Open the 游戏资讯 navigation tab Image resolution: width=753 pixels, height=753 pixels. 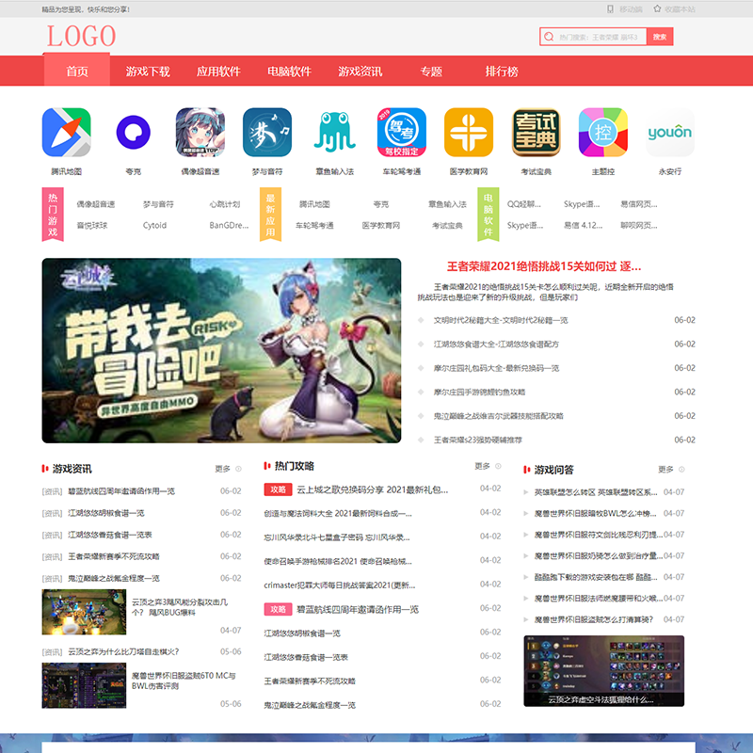pos(360,72)
